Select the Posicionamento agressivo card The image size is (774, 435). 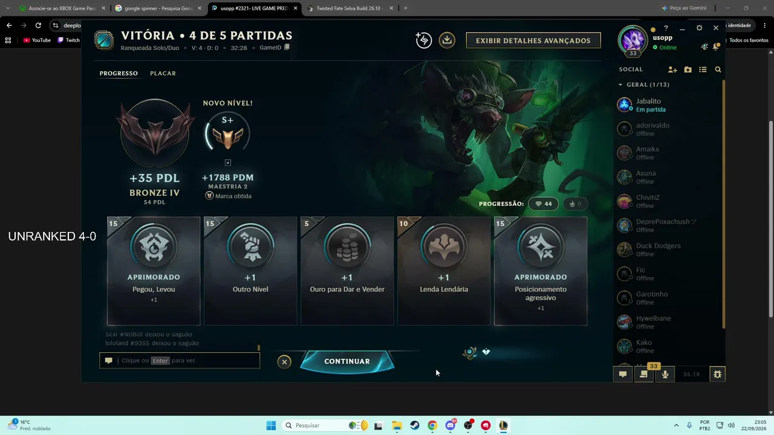click(x=541, y=271)
